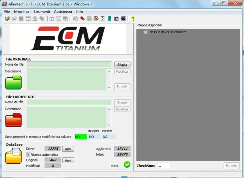The height and width of the screenshot is (178, 244).
Task: Click the green checkmark stato icon
Action: pyautogui.click(x=127, y=165)
